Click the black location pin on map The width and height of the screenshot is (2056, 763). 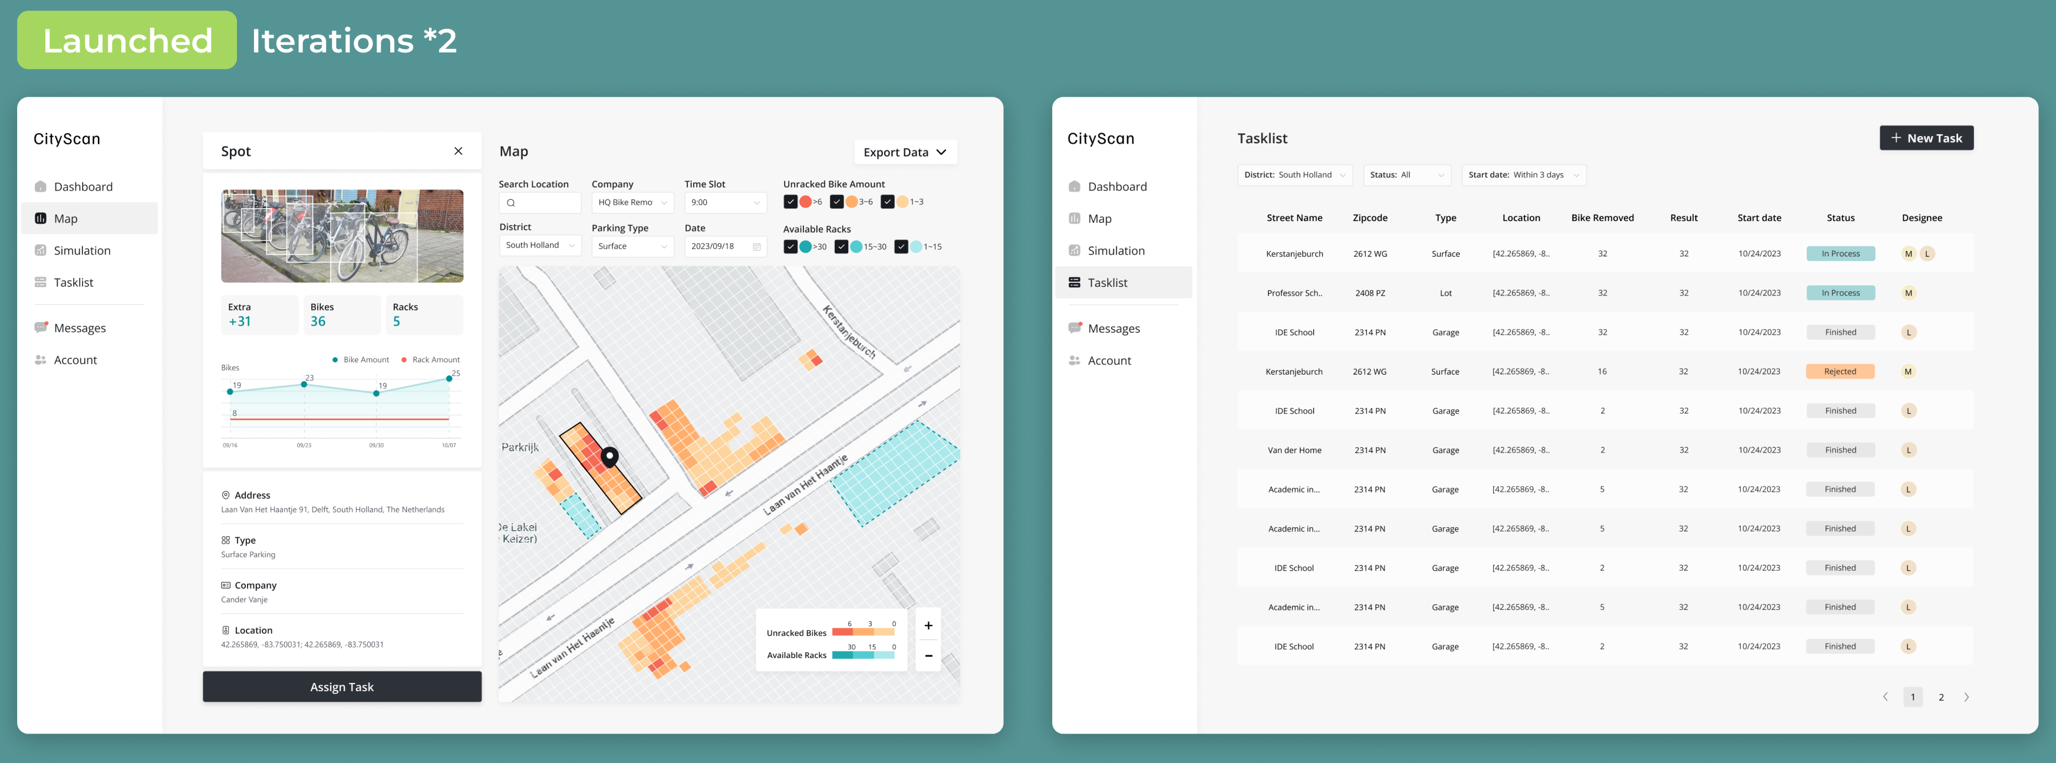point(609,457)
